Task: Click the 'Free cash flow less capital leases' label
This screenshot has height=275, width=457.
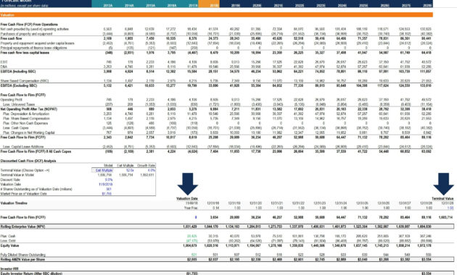Action: 25,53
